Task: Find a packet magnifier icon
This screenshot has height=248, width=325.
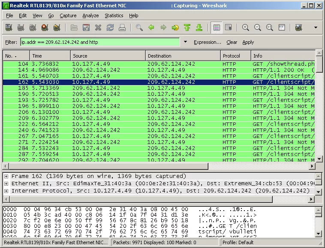Action: 139,28
